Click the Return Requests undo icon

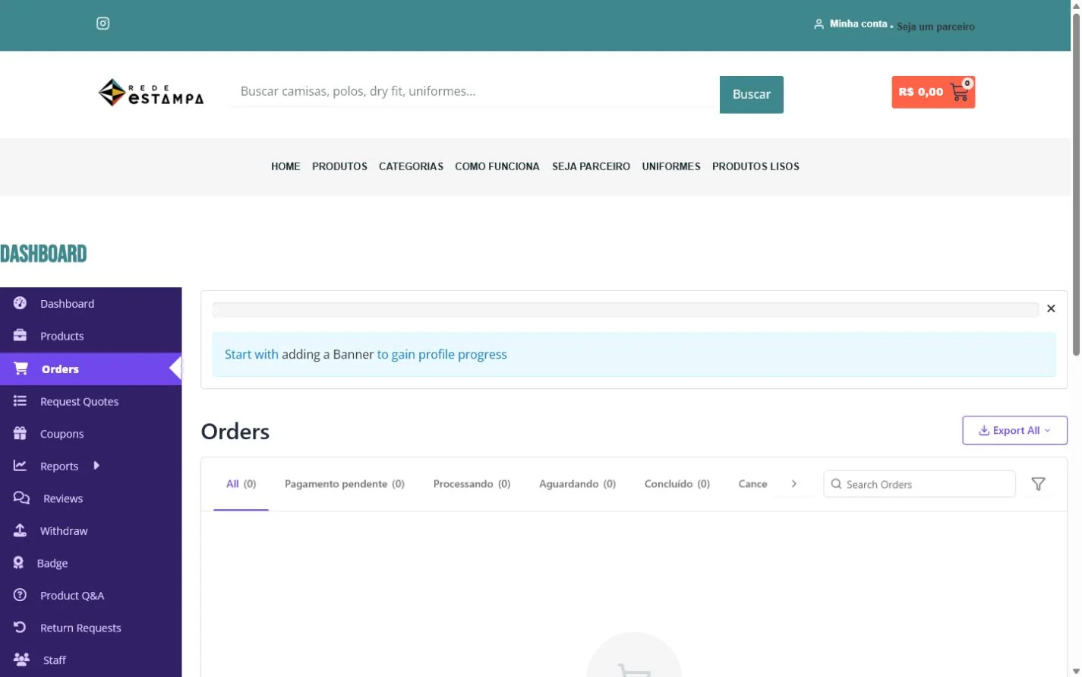click(x=21, y=627)
